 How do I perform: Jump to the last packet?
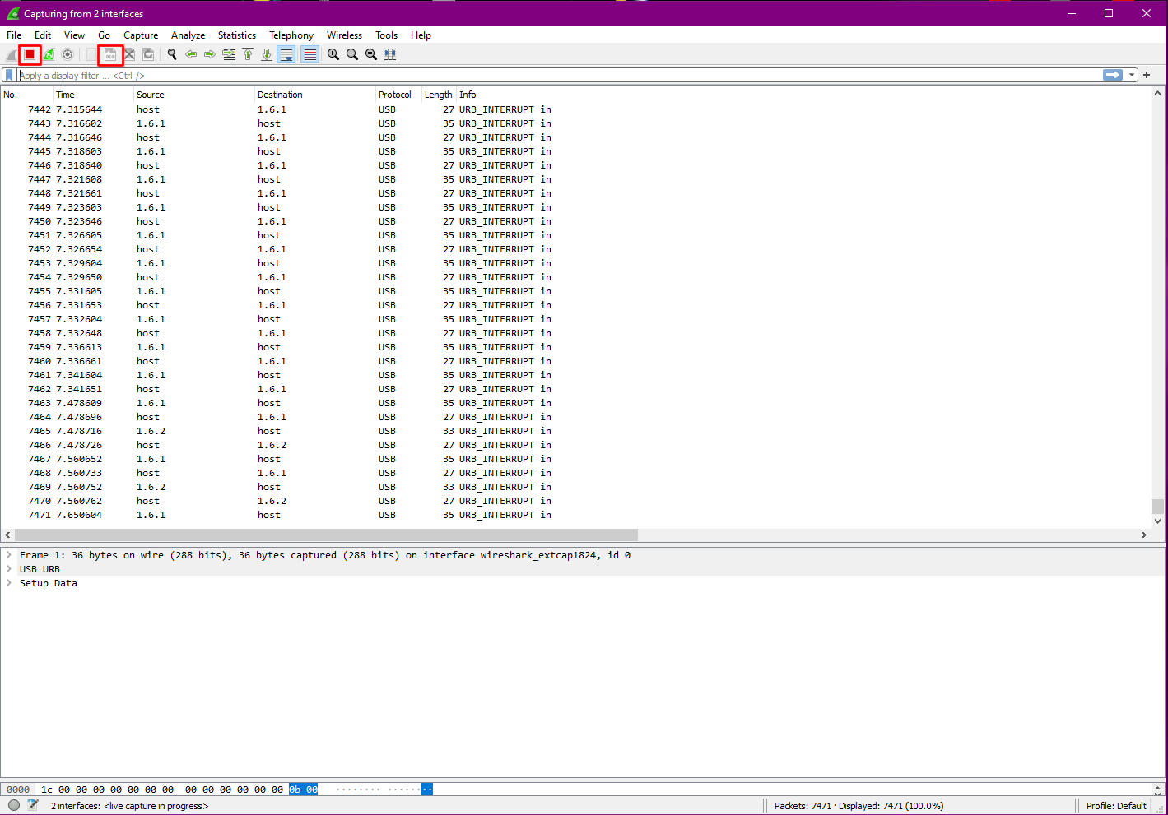point(267,54)
